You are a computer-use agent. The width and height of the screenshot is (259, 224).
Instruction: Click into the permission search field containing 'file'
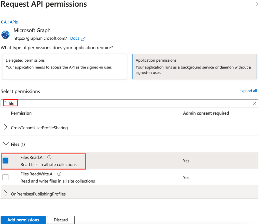pos(129,103)
